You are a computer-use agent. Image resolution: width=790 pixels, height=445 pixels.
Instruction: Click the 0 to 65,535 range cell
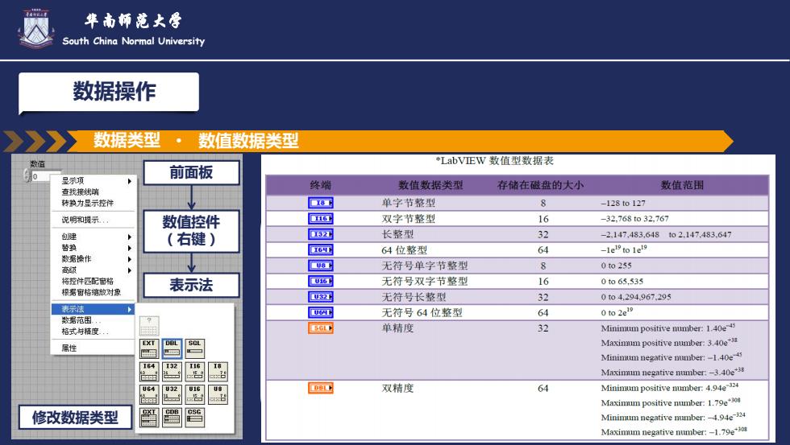point(622,281)
